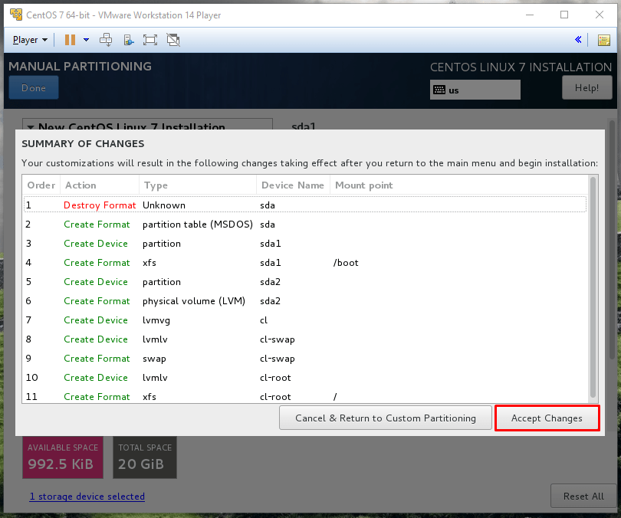Cancel & Return to Custom Partitioning
Image resolution: width=621 pixels, height=518 pixels.
pyautogui.click(x=386, y=418)
